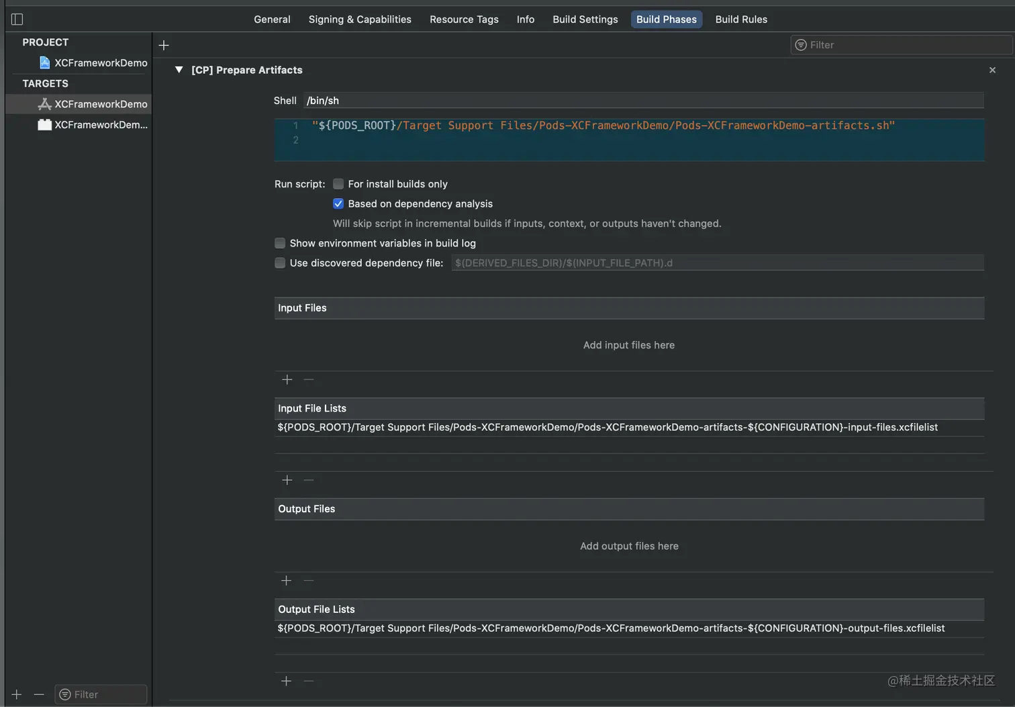This screenshot has height=707, width=1015.
Task: Focus the build phases Filter field
Action: 902,45
